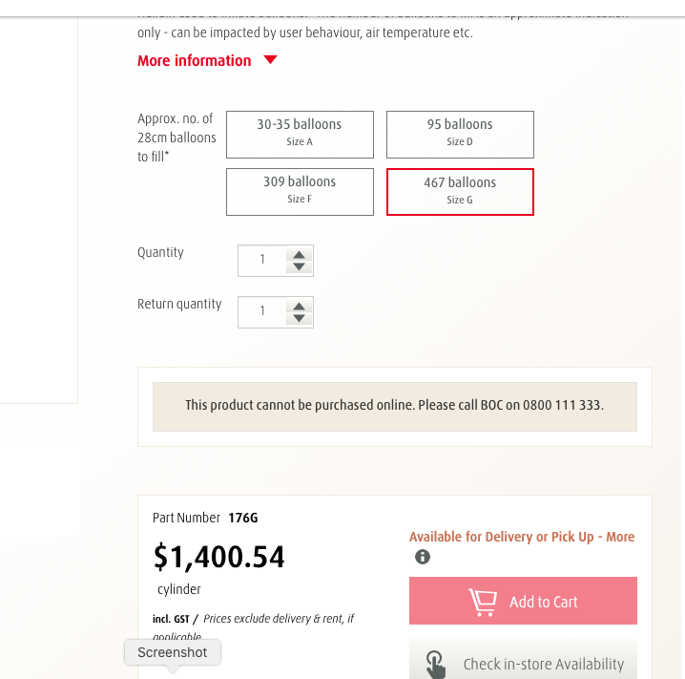
Task: Increase Return quantity with up arrow
Action: coord(300,306)
